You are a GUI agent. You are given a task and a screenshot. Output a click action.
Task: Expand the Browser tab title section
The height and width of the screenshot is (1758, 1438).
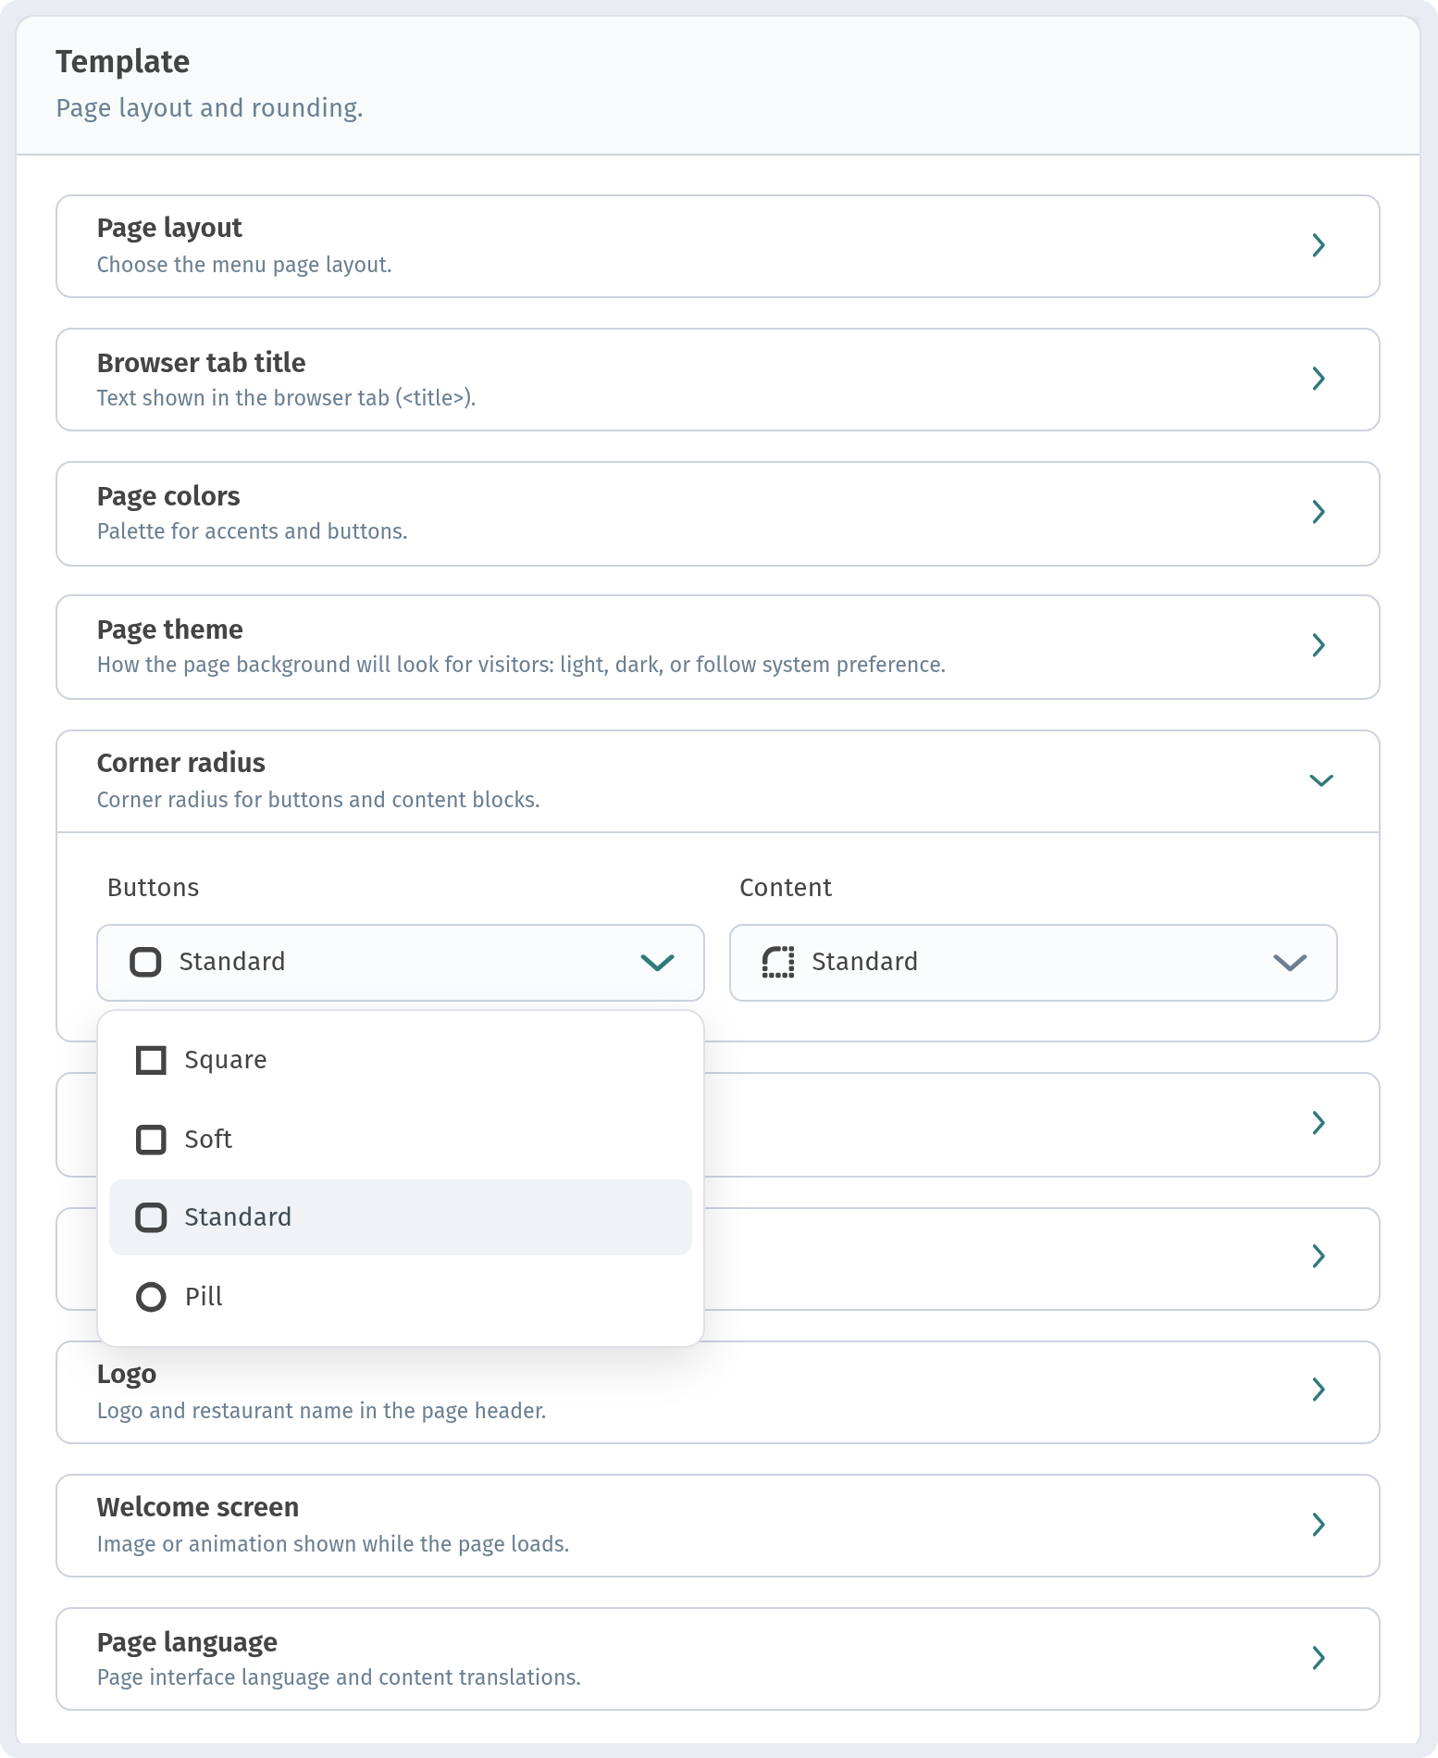[x=718, y=380]
